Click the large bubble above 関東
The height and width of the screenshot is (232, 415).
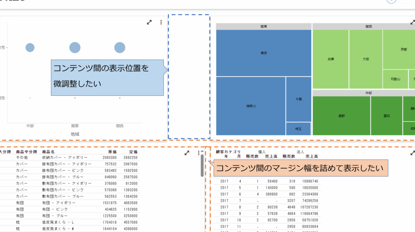tap(75, 47)
